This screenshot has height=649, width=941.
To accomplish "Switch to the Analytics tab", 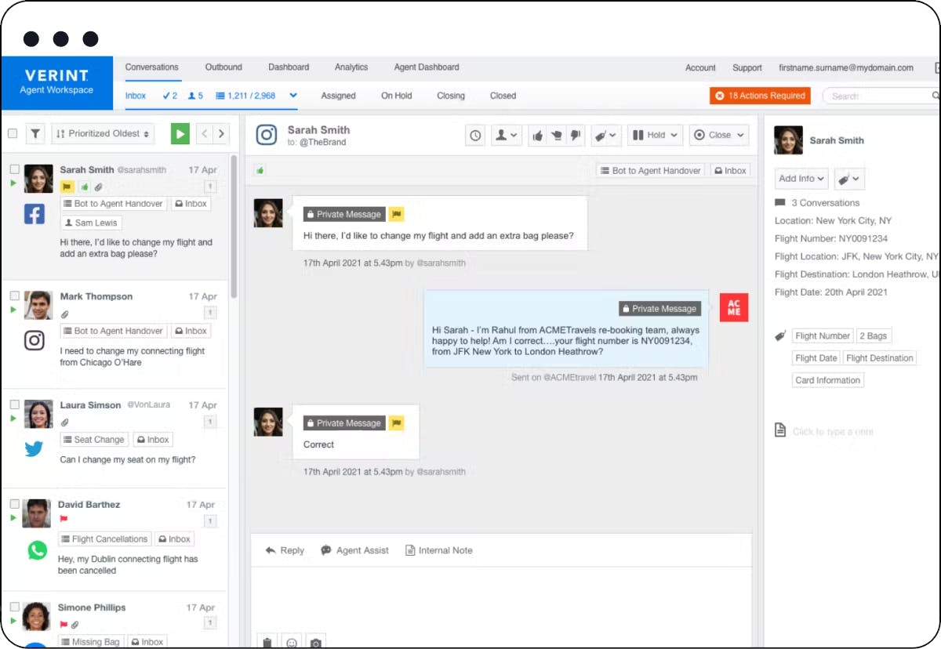I will click(351, 67).
